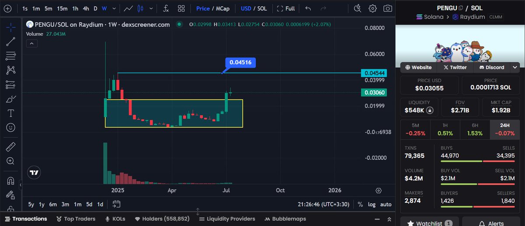Select the candlestick chart style icon
This screenshot has height=226, width=525.
pyautogui.click(x=140, y=8)
